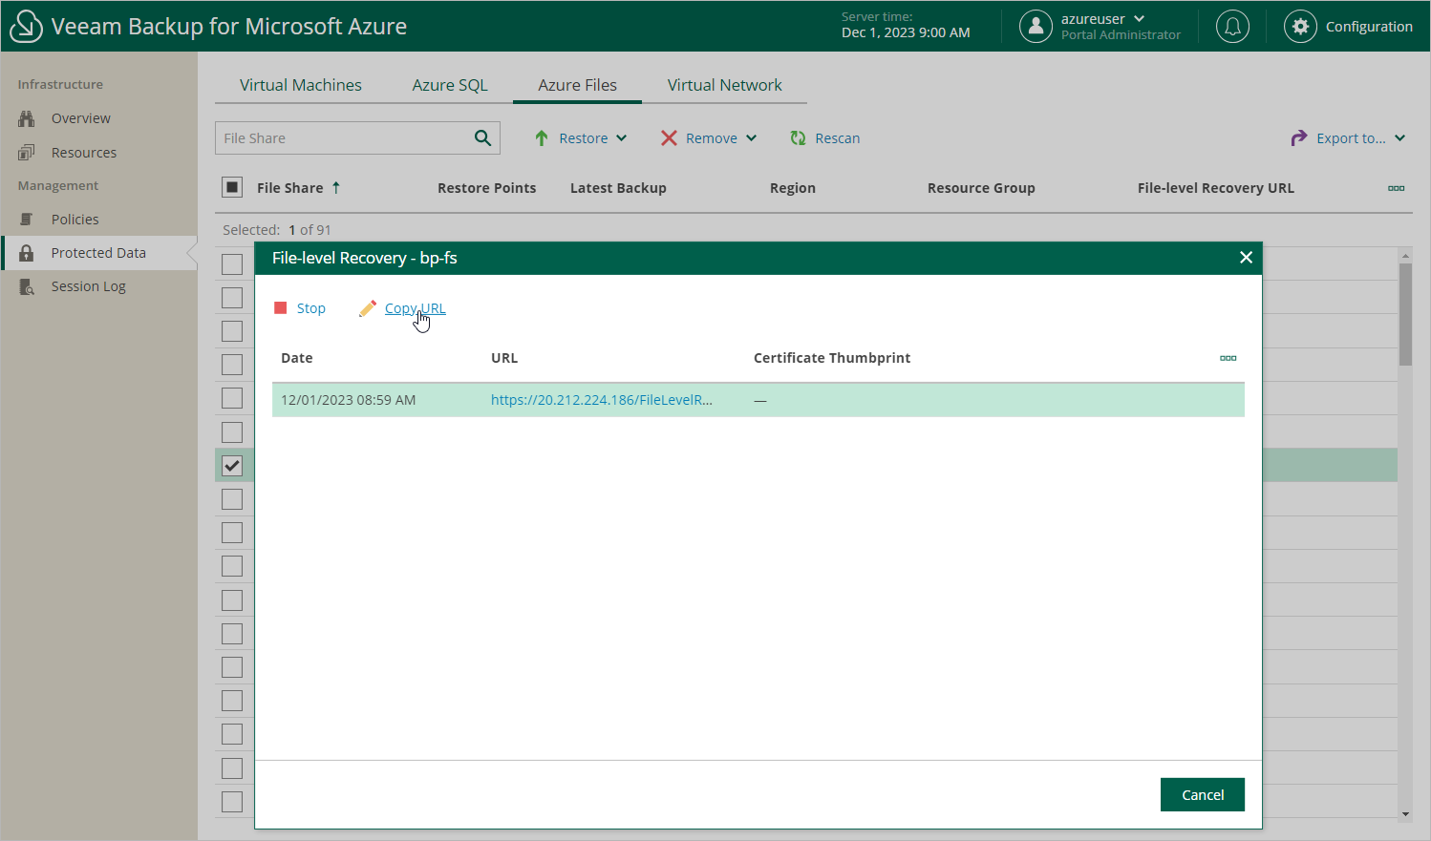The height and width of the screenshot is (841, 1431).
Task: Click the search magnifier icon
Action: click(x=483, y=138)
